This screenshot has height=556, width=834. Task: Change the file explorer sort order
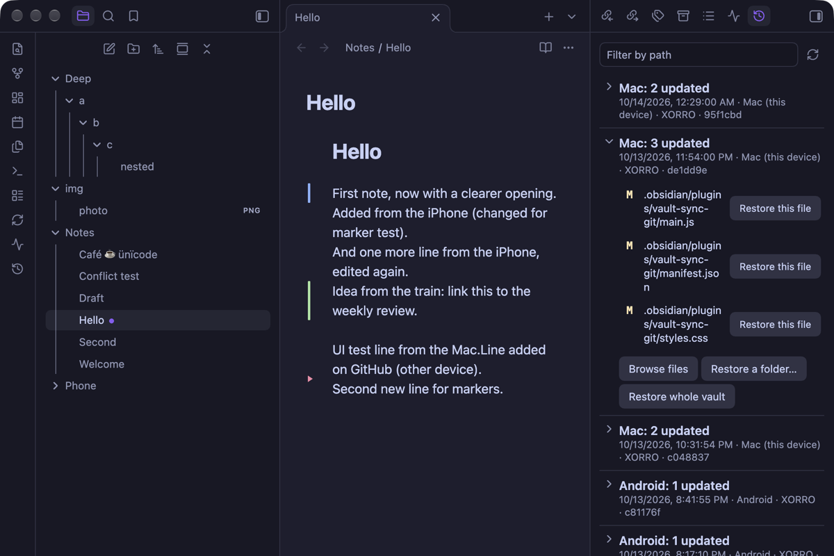point(158,49)
